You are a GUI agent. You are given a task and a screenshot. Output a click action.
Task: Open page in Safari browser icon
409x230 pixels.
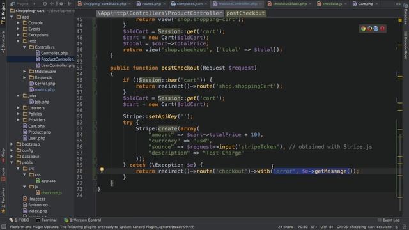376,29
